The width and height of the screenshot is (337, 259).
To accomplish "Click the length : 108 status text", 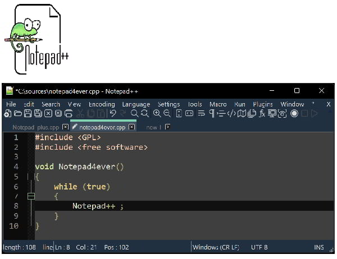I will pyautogui.click(x=19, y=247).
